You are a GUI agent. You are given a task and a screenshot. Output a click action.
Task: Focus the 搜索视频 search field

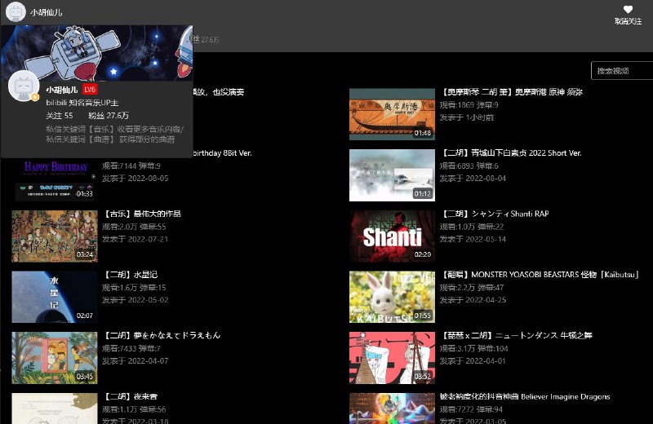[x=622, y=71]
